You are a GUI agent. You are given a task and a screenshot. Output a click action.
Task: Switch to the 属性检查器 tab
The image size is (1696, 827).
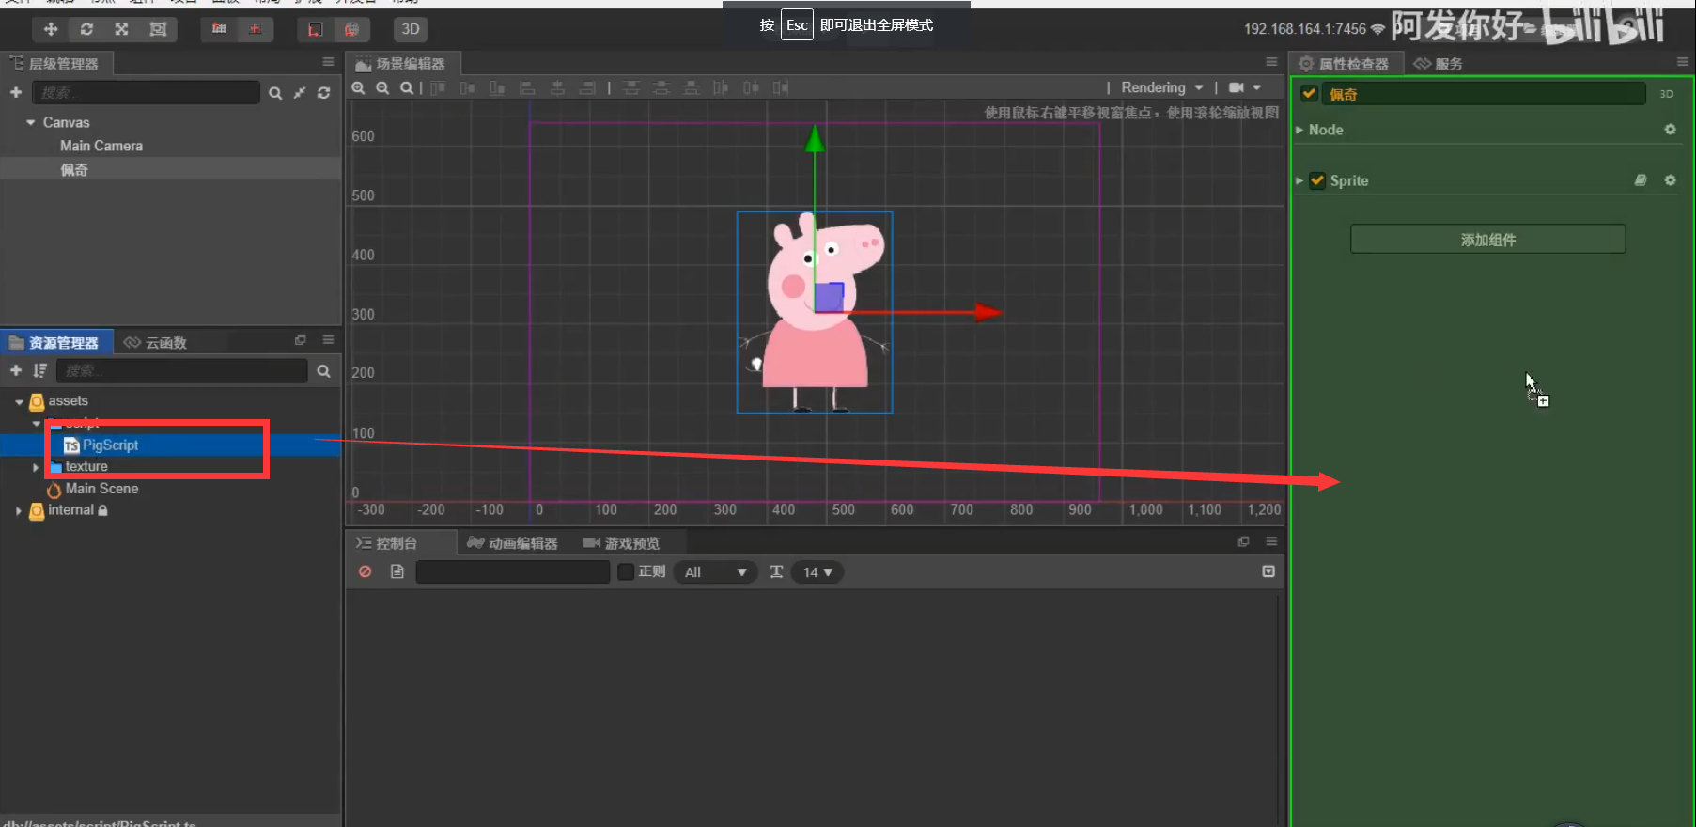tap(1346, 64)
